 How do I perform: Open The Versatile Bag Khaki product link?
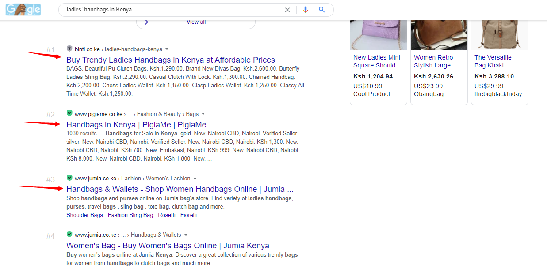pyautogui.click(x=493, y=61)
